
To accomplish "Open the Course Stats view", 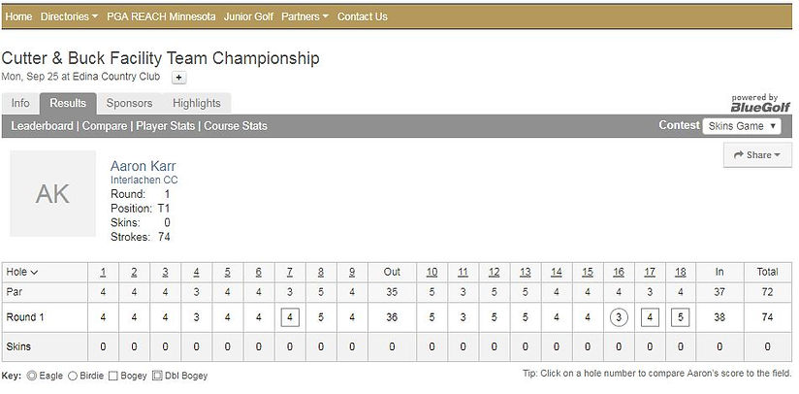I will point(236,126).
